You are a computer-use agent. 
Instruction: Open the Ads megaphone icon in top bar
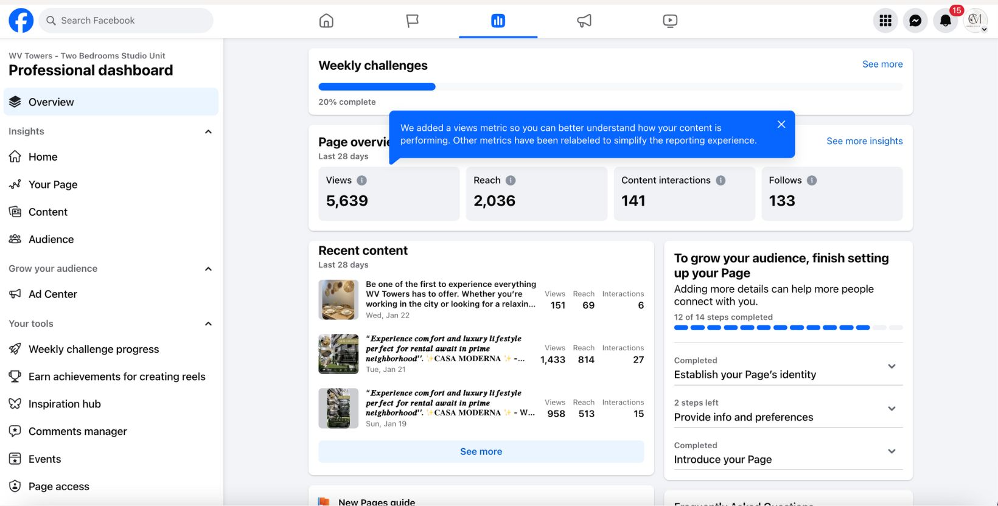[x=584, y=21]
